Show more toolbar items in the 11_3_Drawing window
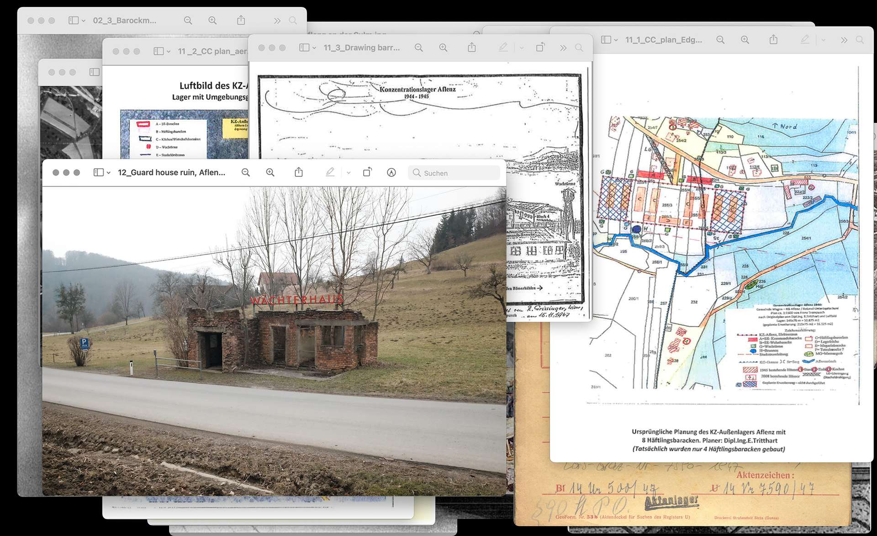877x536 pixels. tap(563, 48)
